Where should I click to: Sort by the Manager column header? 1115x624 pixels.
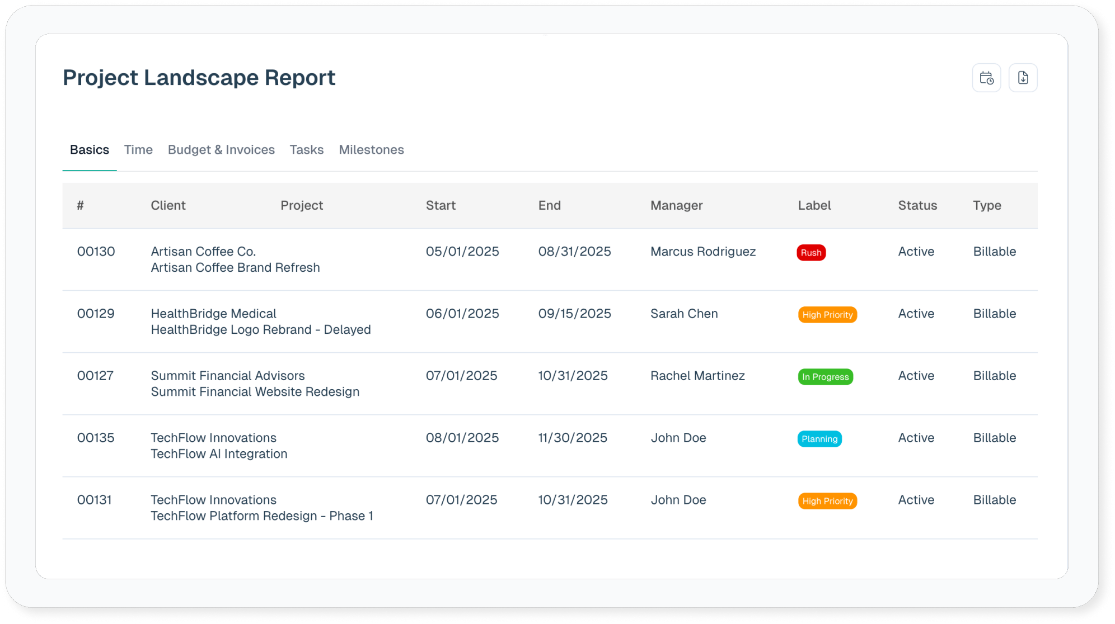tap(676, 205)
